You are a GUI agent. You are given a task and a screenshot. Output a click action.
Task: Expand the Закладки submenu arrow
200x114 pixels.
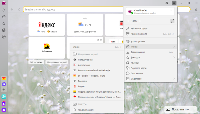174,57
